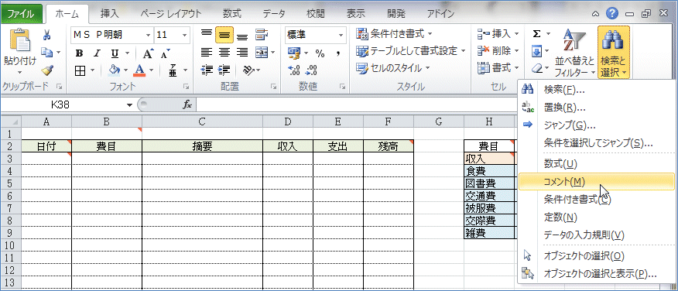Open the font name dropdown MS P明朝

coord(149,35)
